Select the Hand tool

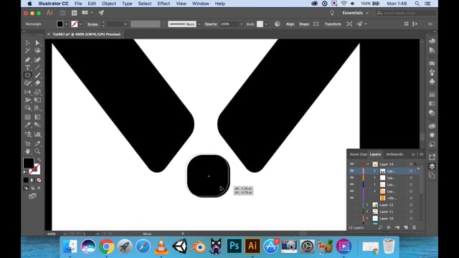tap(27, 151)
